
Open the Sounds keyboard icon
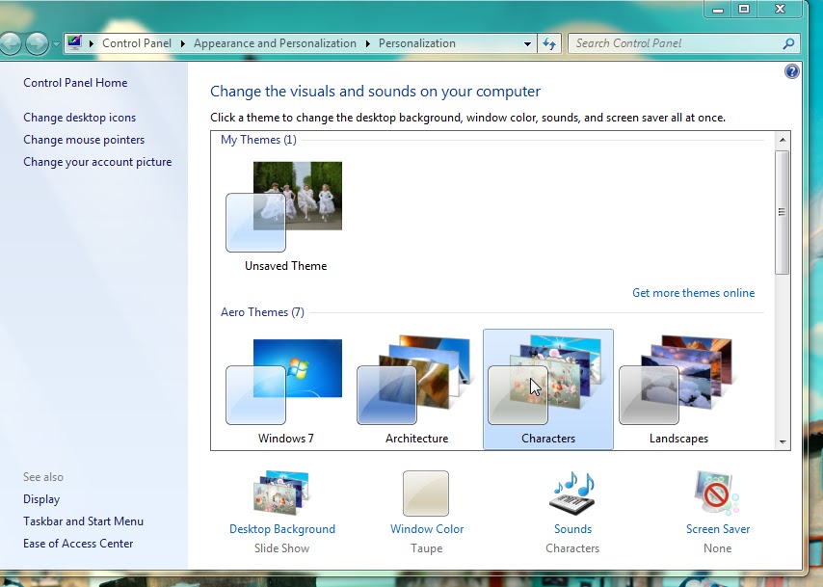coord(572,493)
